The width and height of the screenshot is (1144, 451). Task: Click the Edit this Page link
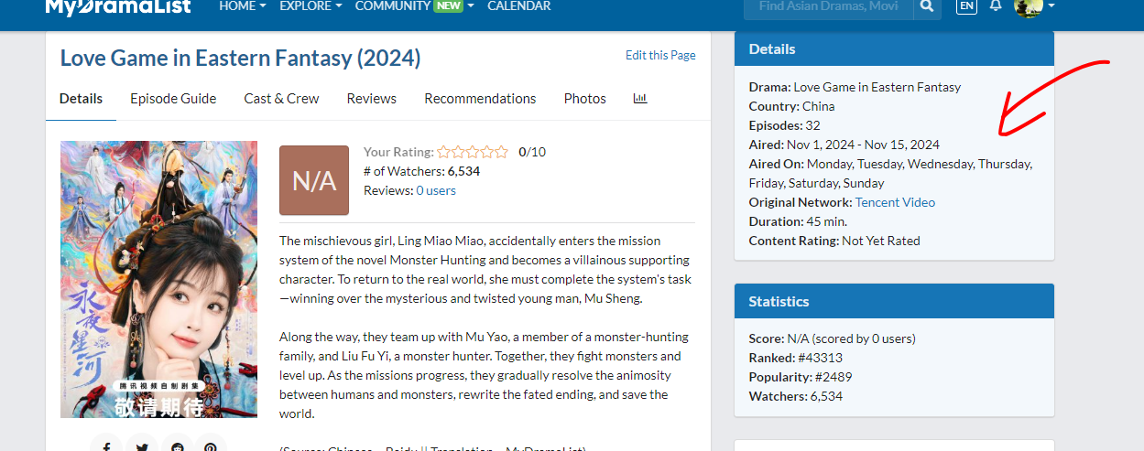(660, 55)
